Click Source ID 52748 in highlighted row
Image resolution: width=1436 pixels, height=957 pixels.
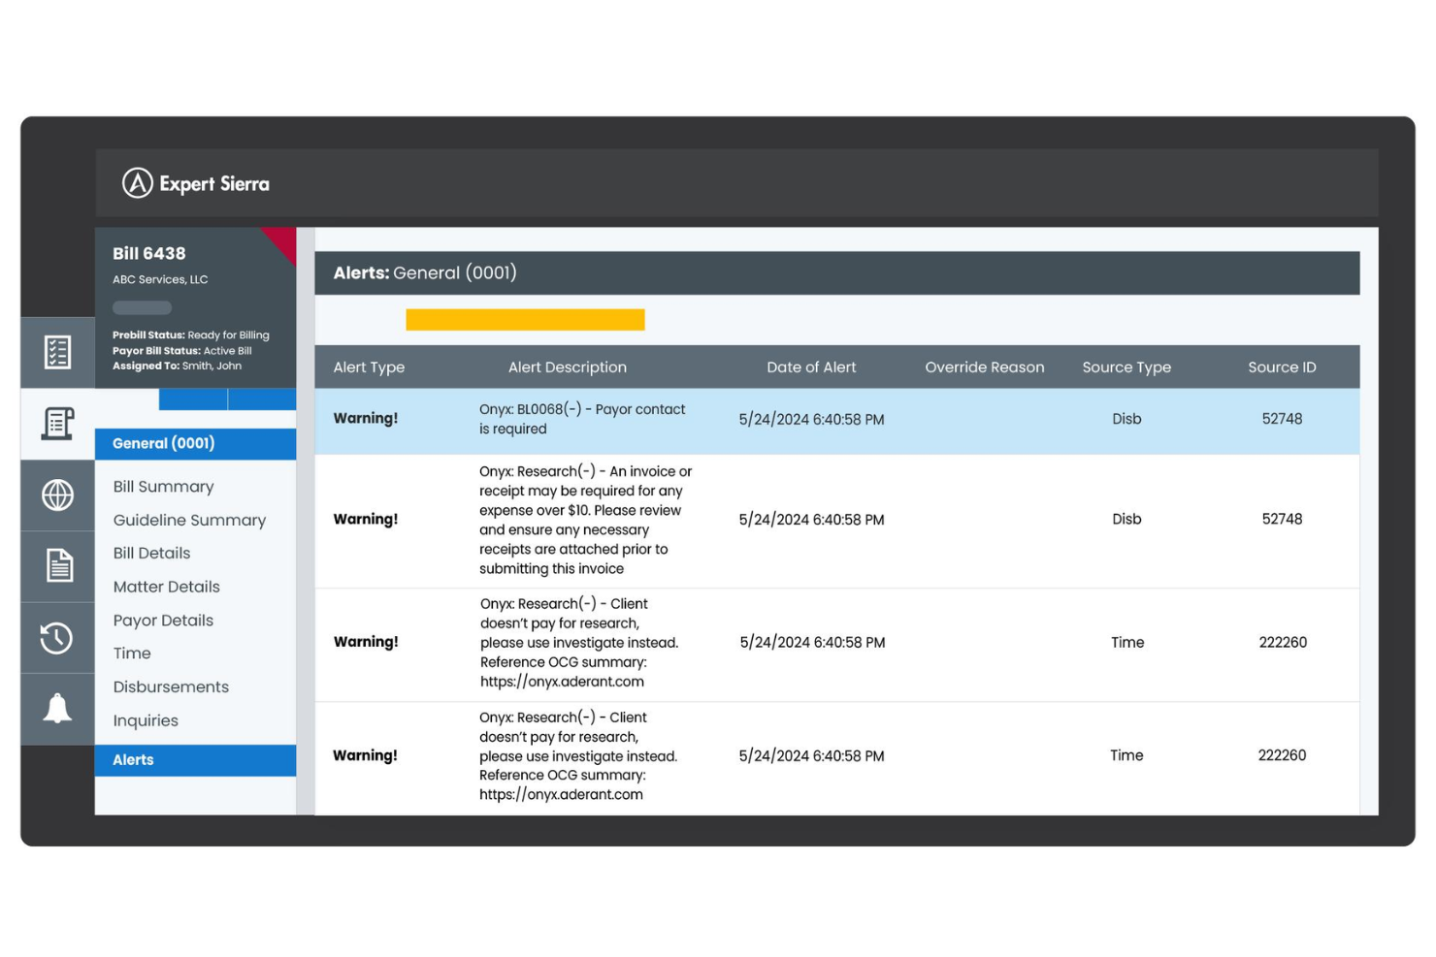tap(1282, 419)
